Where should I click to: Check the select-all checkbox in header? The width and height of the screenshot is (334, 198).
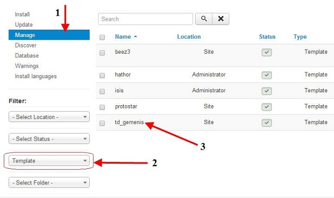pyautogui.click(x=102, y=38)
